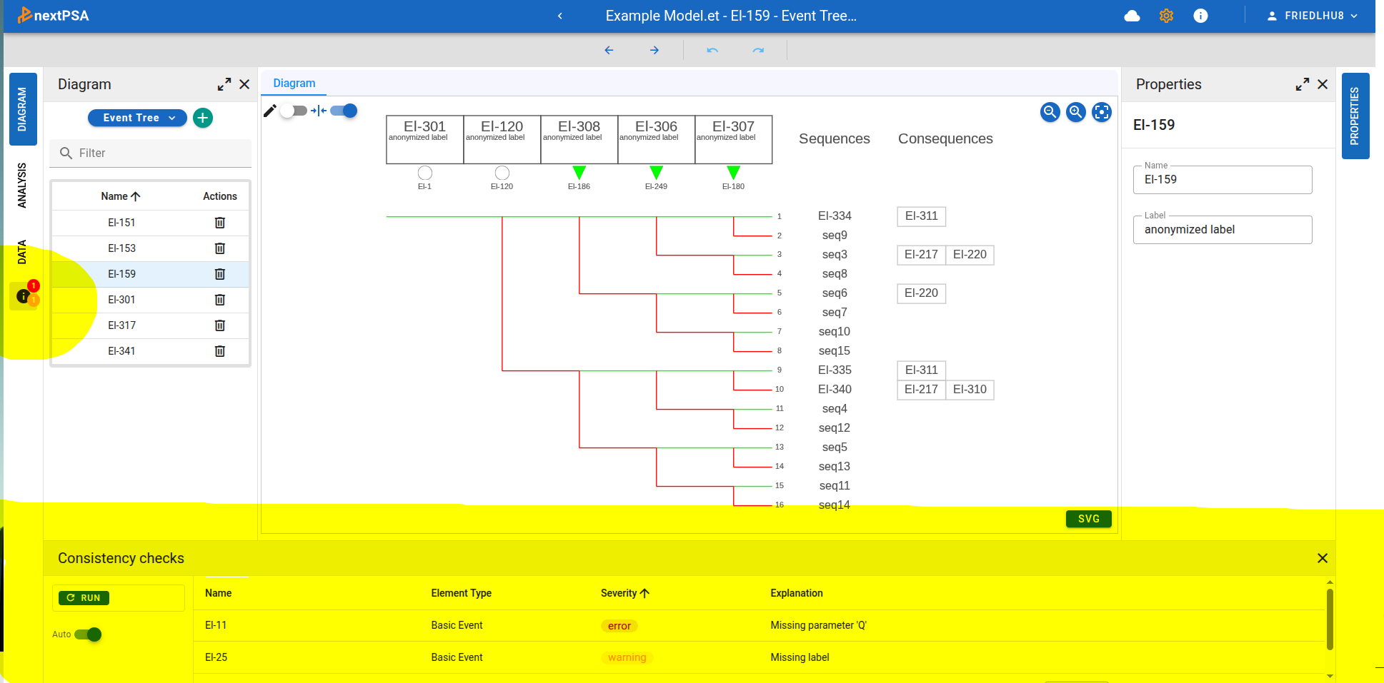Viewport: 1384px width, 683px height.
Task: Export the diagram with the SVG button
Action: [1088, 519]
